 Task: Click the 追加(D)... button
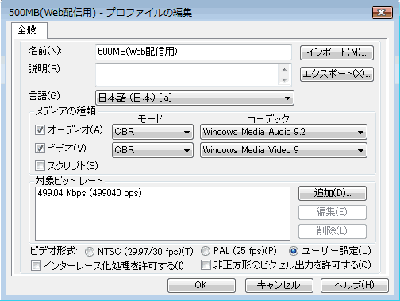[333, 193]
